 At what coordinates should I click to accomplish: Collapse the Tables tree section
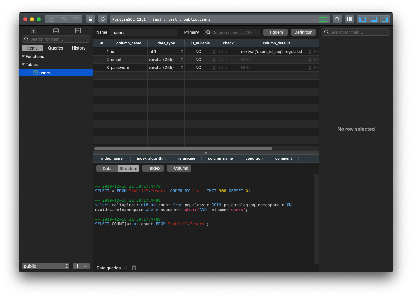coord(23,65)
